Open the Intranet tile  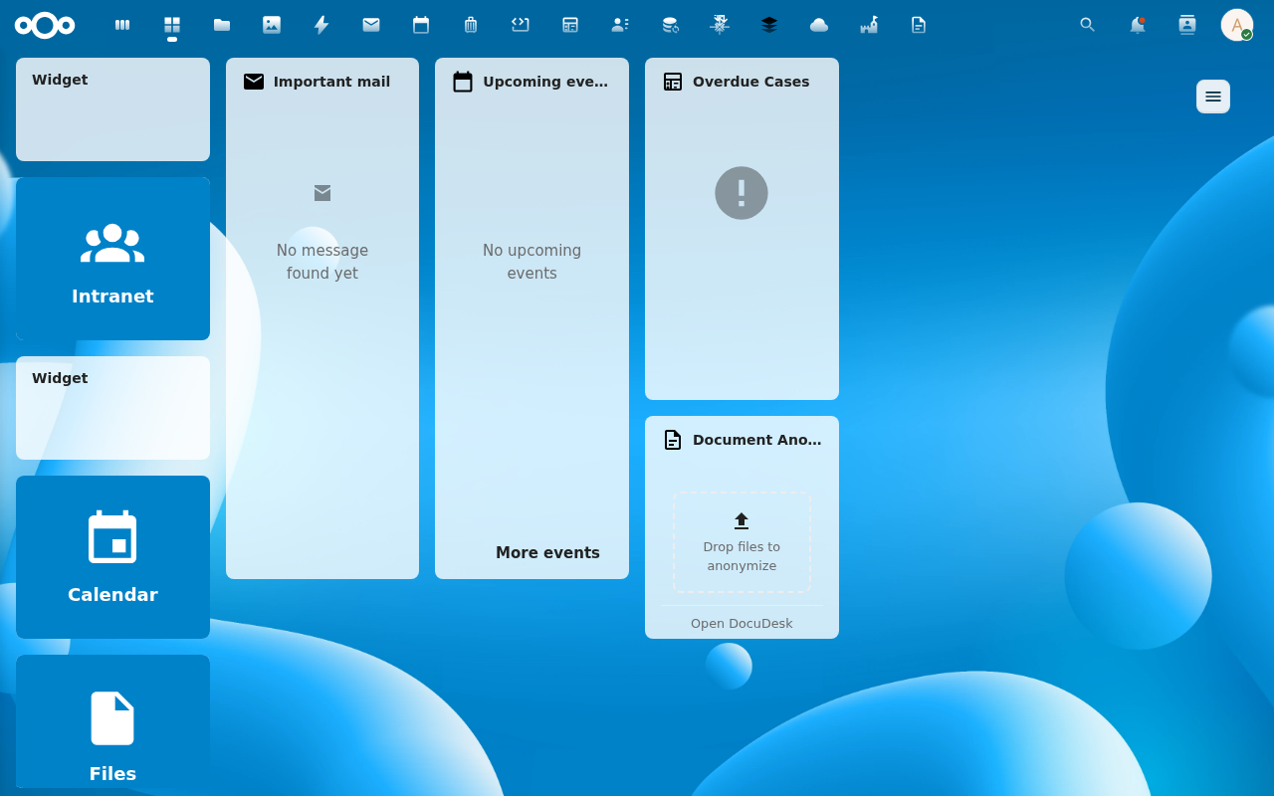[x=112, y=259]
